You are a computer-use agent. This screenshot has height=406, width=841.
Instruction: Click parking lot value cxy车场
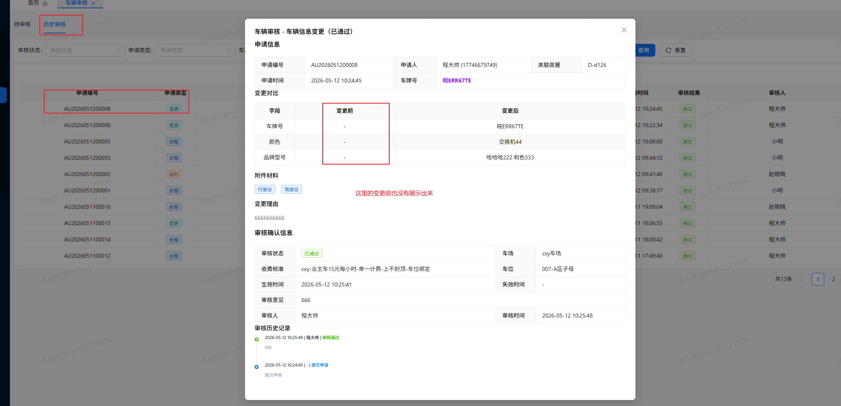[551, 253]
